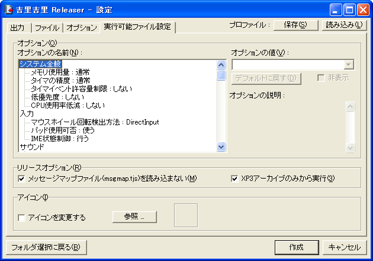Toggle XP3アーカイブのみから実行 checkbox
Image resolution: width=373 pixels, height=261 pixels.
tap(234, 179)
